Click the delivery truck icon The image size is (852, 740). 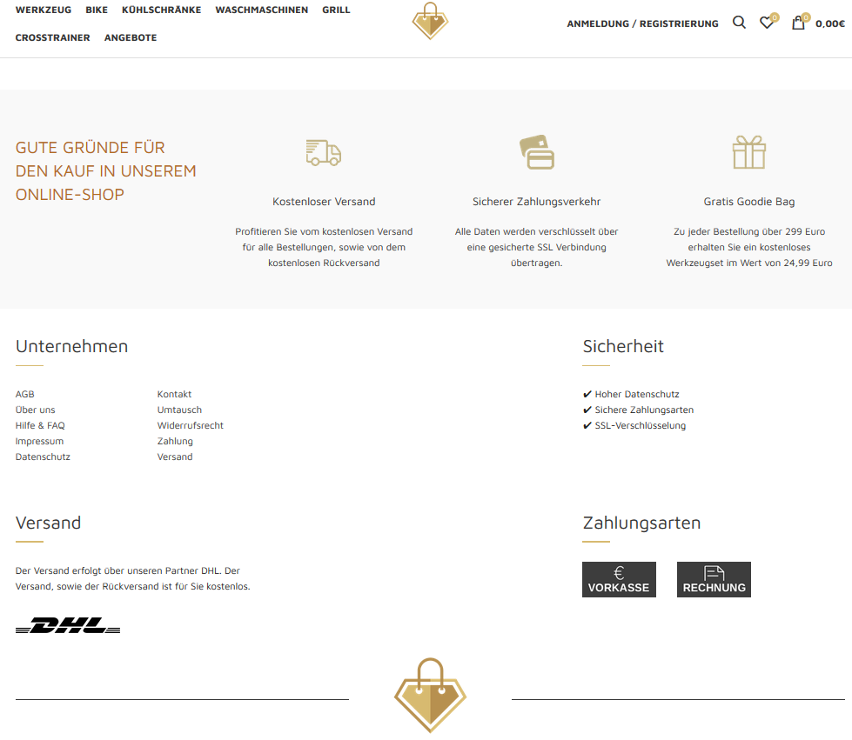[x=324, y=152]
